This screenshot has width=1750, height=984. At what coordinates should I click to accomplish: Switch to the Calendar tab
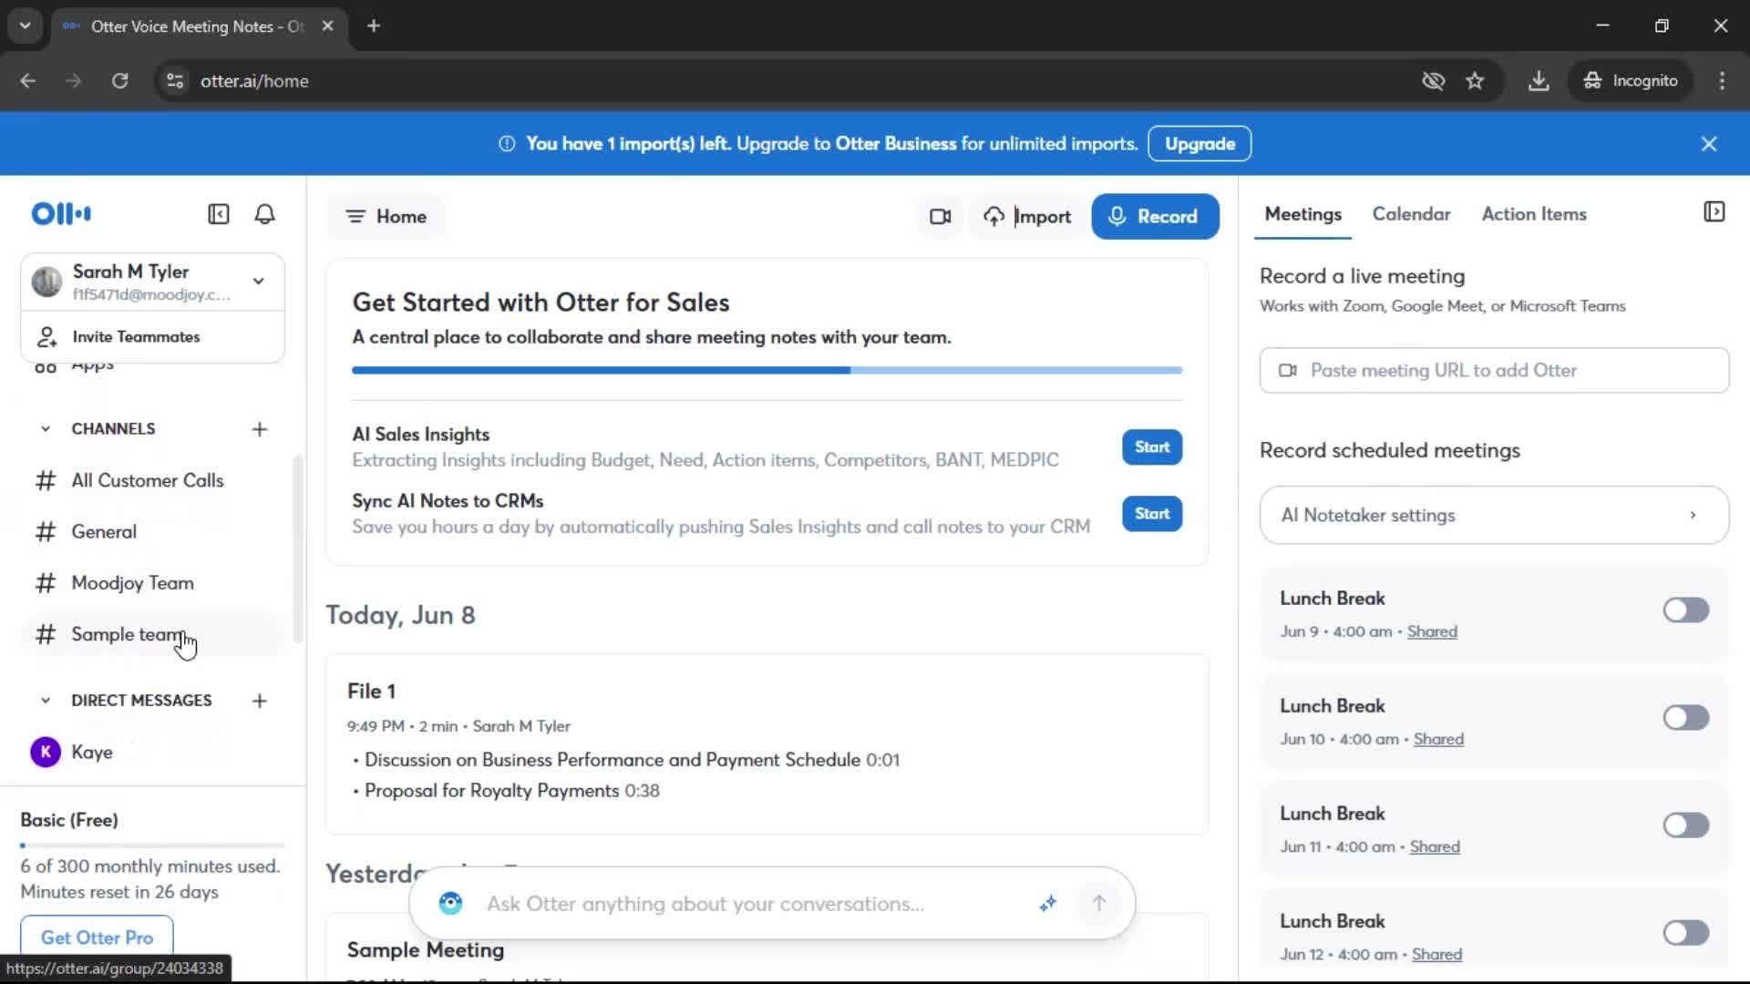pyautogui.click(x=1411, y=214)
